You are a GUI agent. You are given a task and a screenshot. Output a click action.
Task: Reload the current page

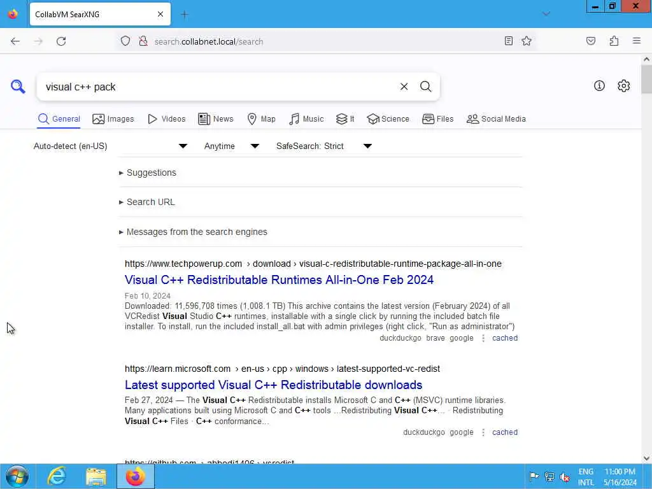pyautogui.click(x=61, y=41)
